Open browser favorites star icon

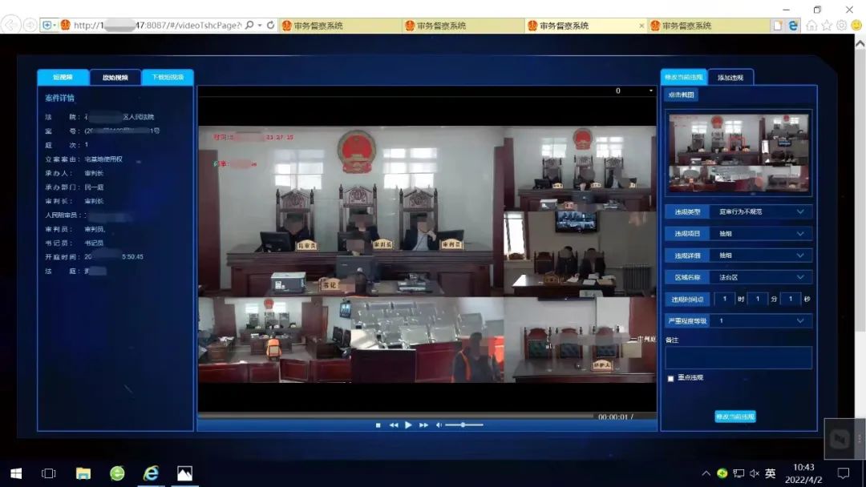click(x=826, y=26)
